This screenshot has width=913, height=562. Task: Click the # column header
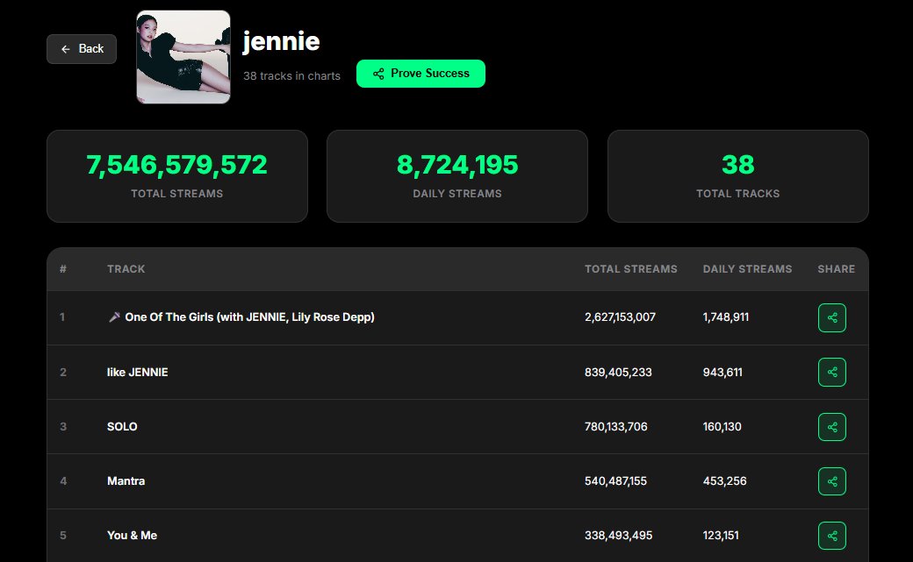pos(63,269)
